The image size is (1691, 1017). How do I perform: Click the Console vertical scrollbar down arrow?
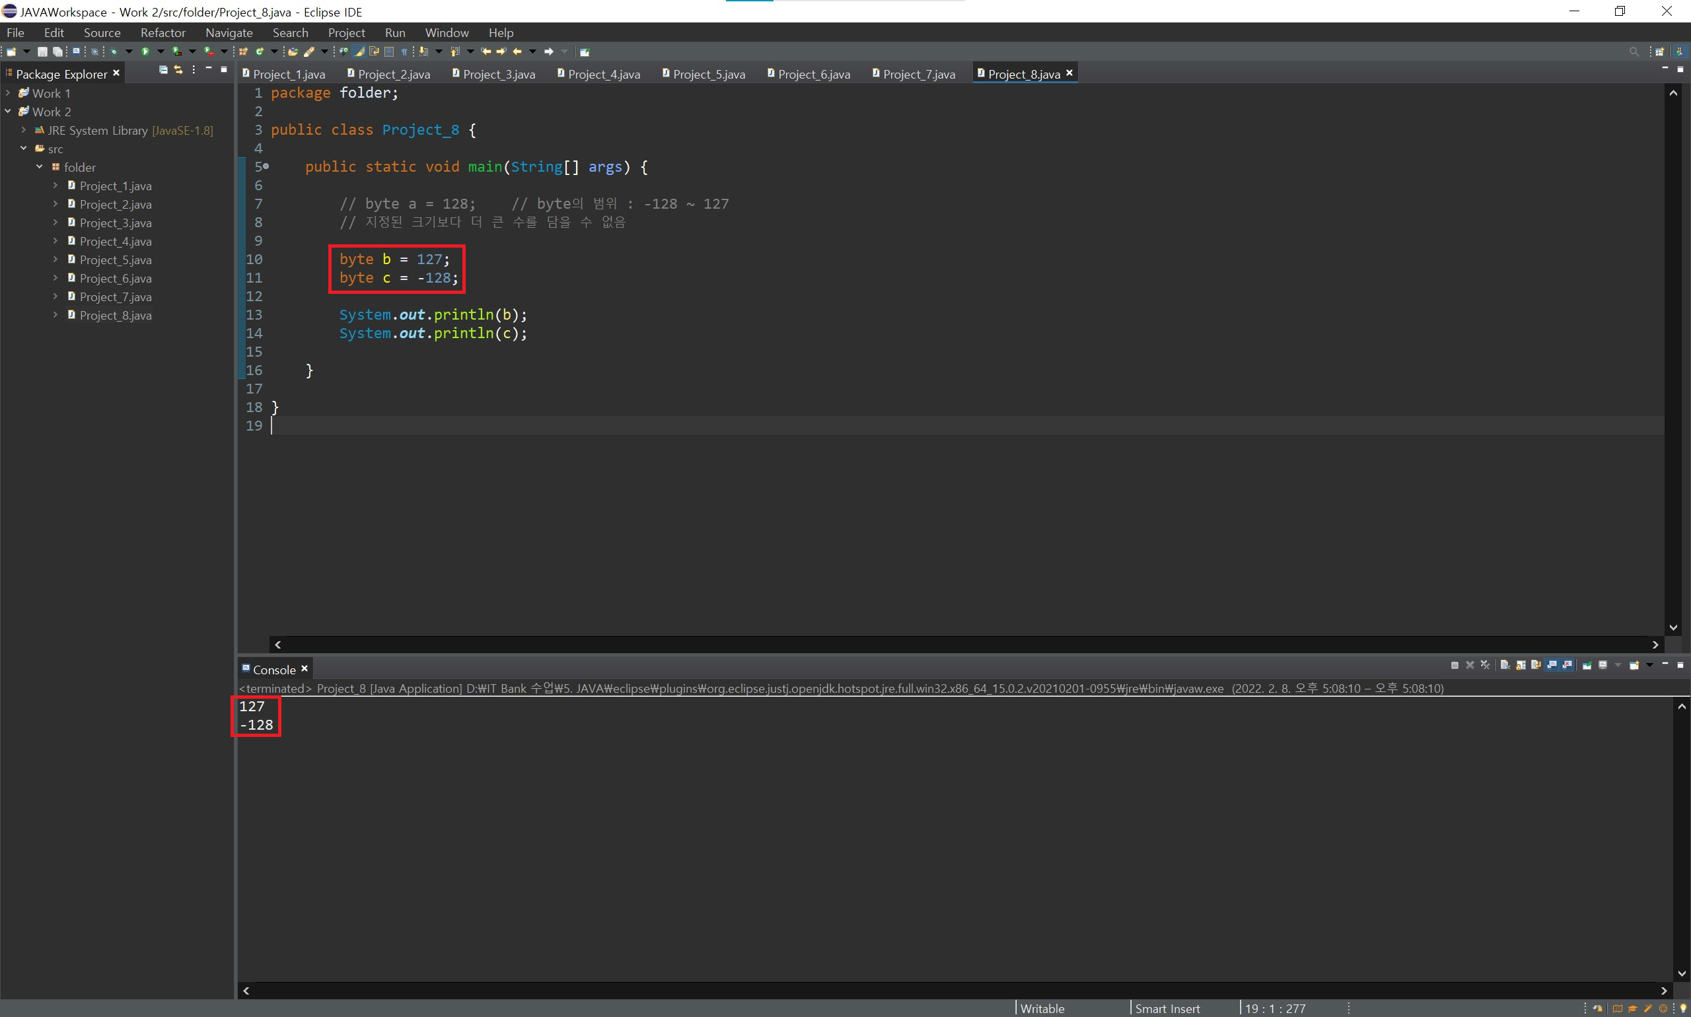click(x=1681, y=974)
